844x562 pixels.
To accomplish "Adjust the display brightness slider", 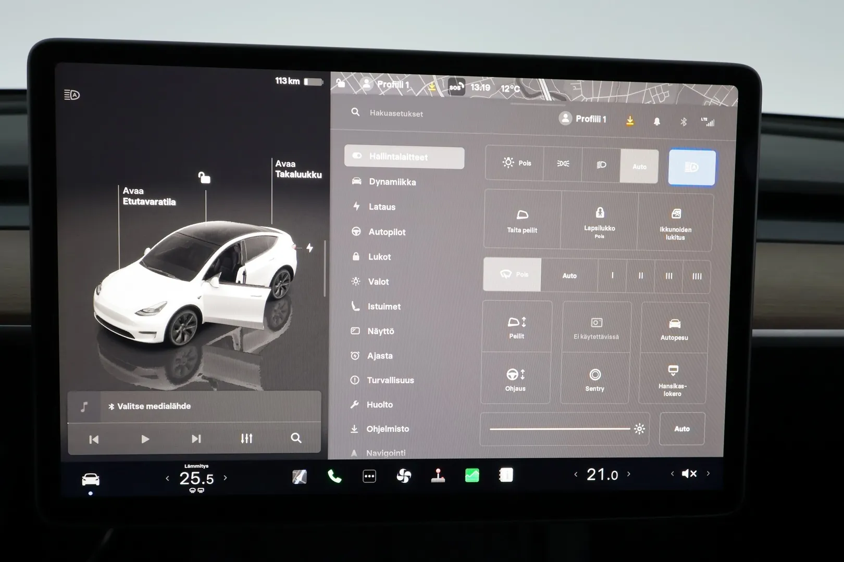I will click(560, 429).
